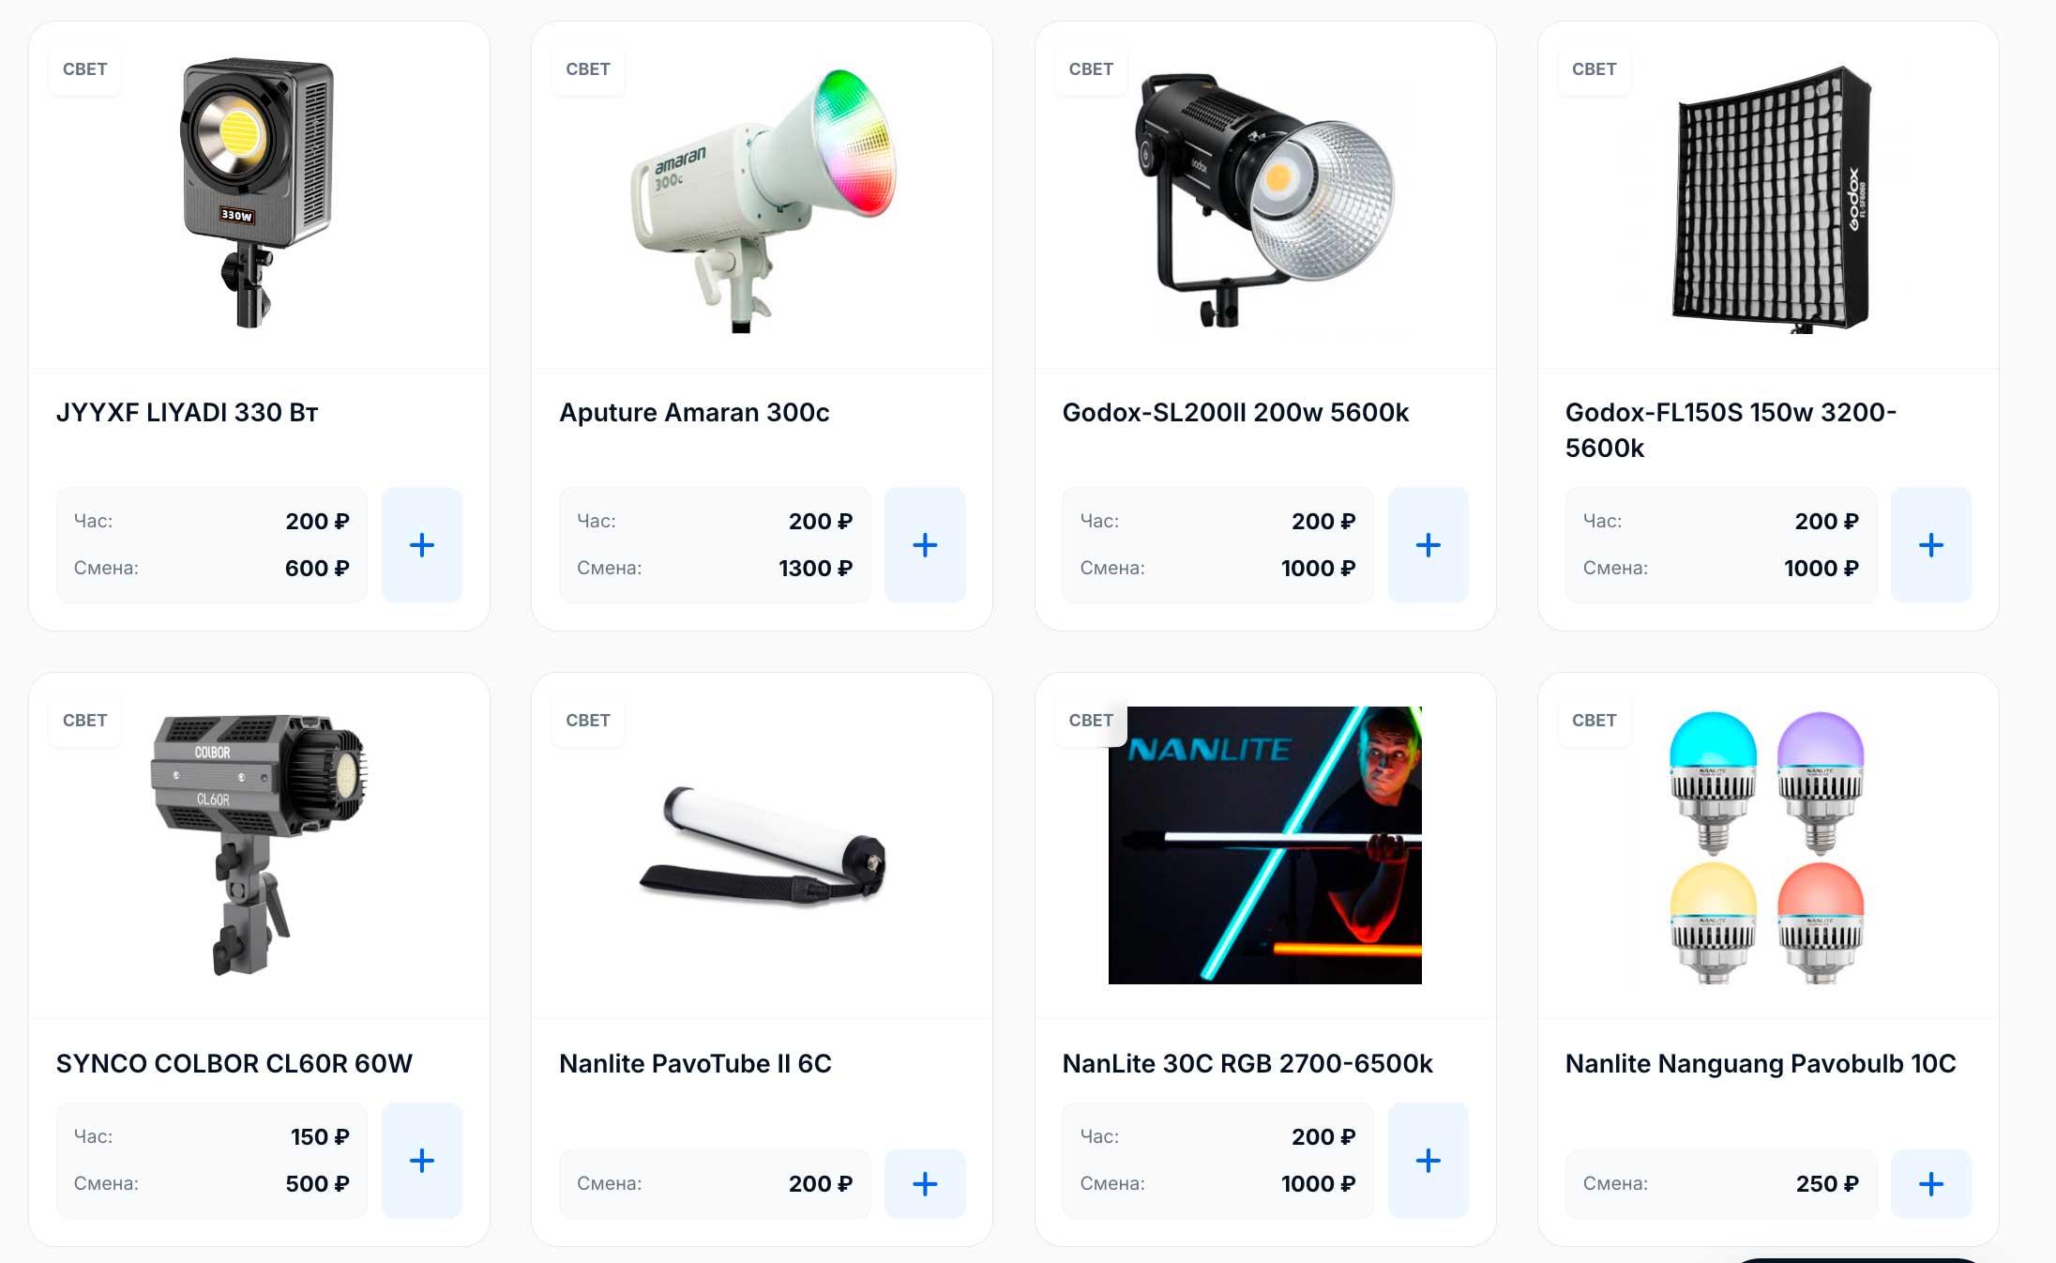Viewport: 2056px width, 1263px height.
Task: Open the JYYXF LIYADI 330W light photo
Action: point(258,193)
